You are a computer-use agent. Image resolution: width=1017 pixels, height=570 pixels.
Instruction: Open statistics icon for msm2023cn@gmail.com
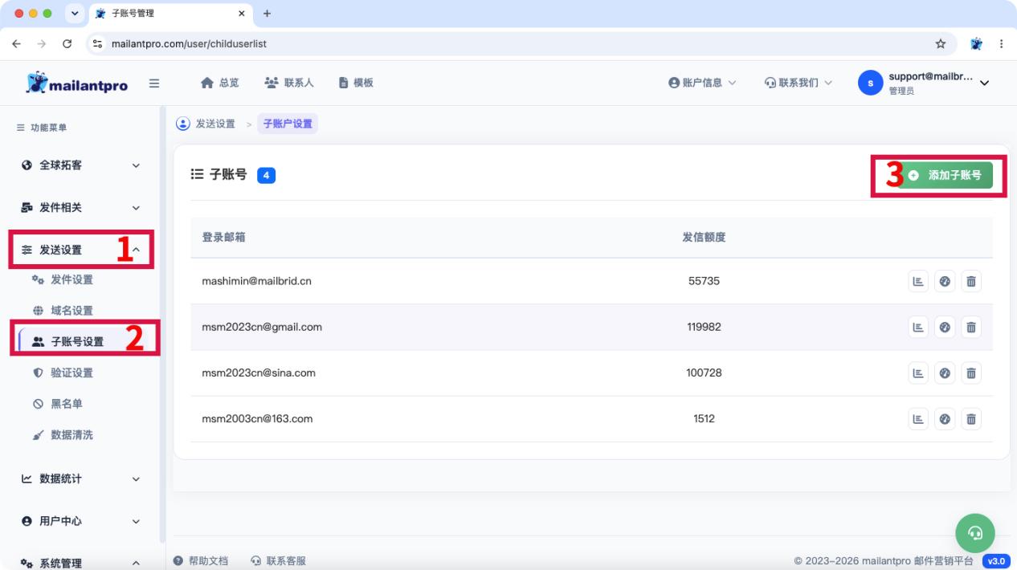point(918,327)
